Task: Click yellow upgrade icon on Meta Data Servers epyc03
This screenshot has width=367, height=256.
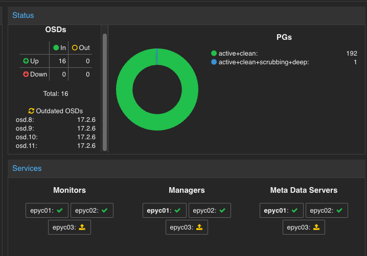Action: coord(316,227)
